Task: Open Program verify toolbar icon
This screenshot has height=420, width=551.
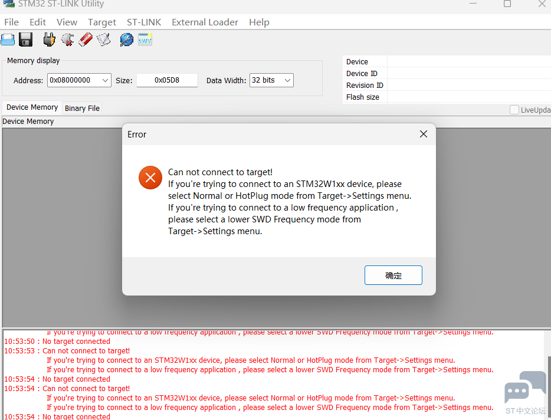Action: 104,40
